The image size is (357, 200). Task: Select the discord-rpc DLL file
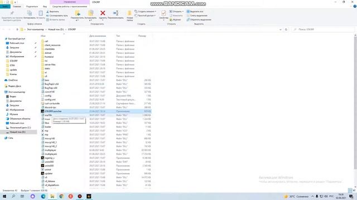[50, 107]
